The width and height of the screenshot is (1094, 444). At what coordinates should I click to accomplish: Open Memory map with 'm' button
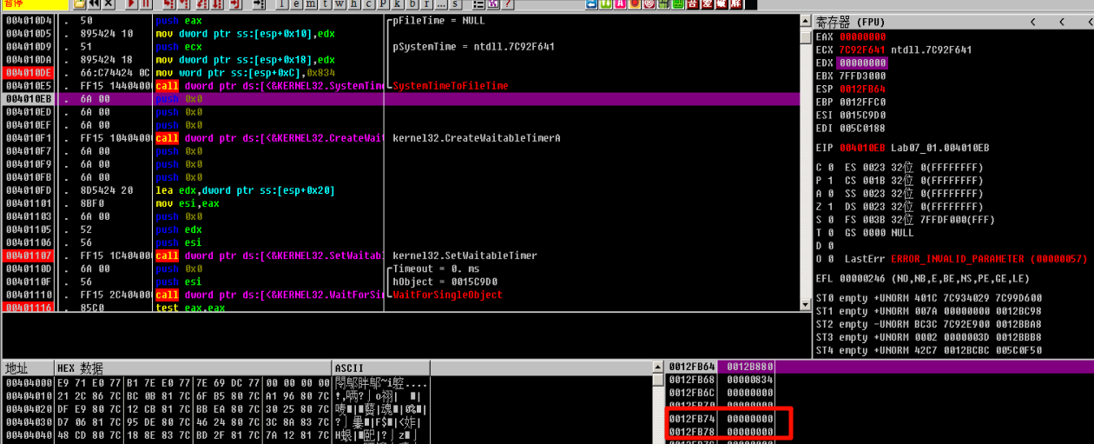tap(311, 4)
